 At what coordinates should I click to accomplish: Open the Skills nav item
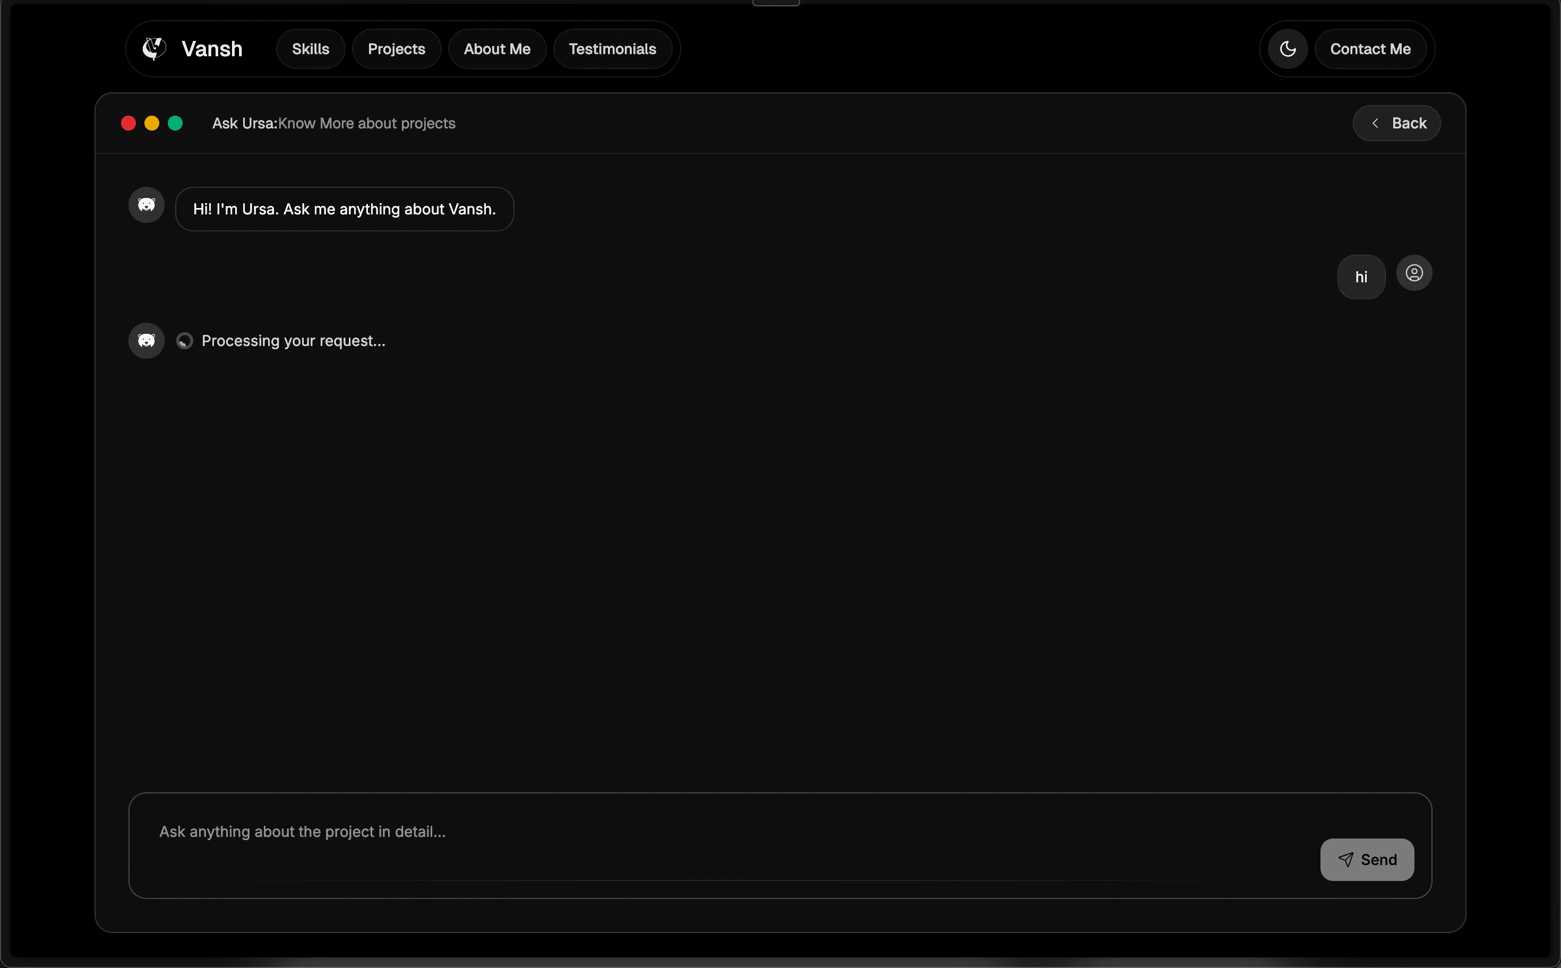[311, 49]
